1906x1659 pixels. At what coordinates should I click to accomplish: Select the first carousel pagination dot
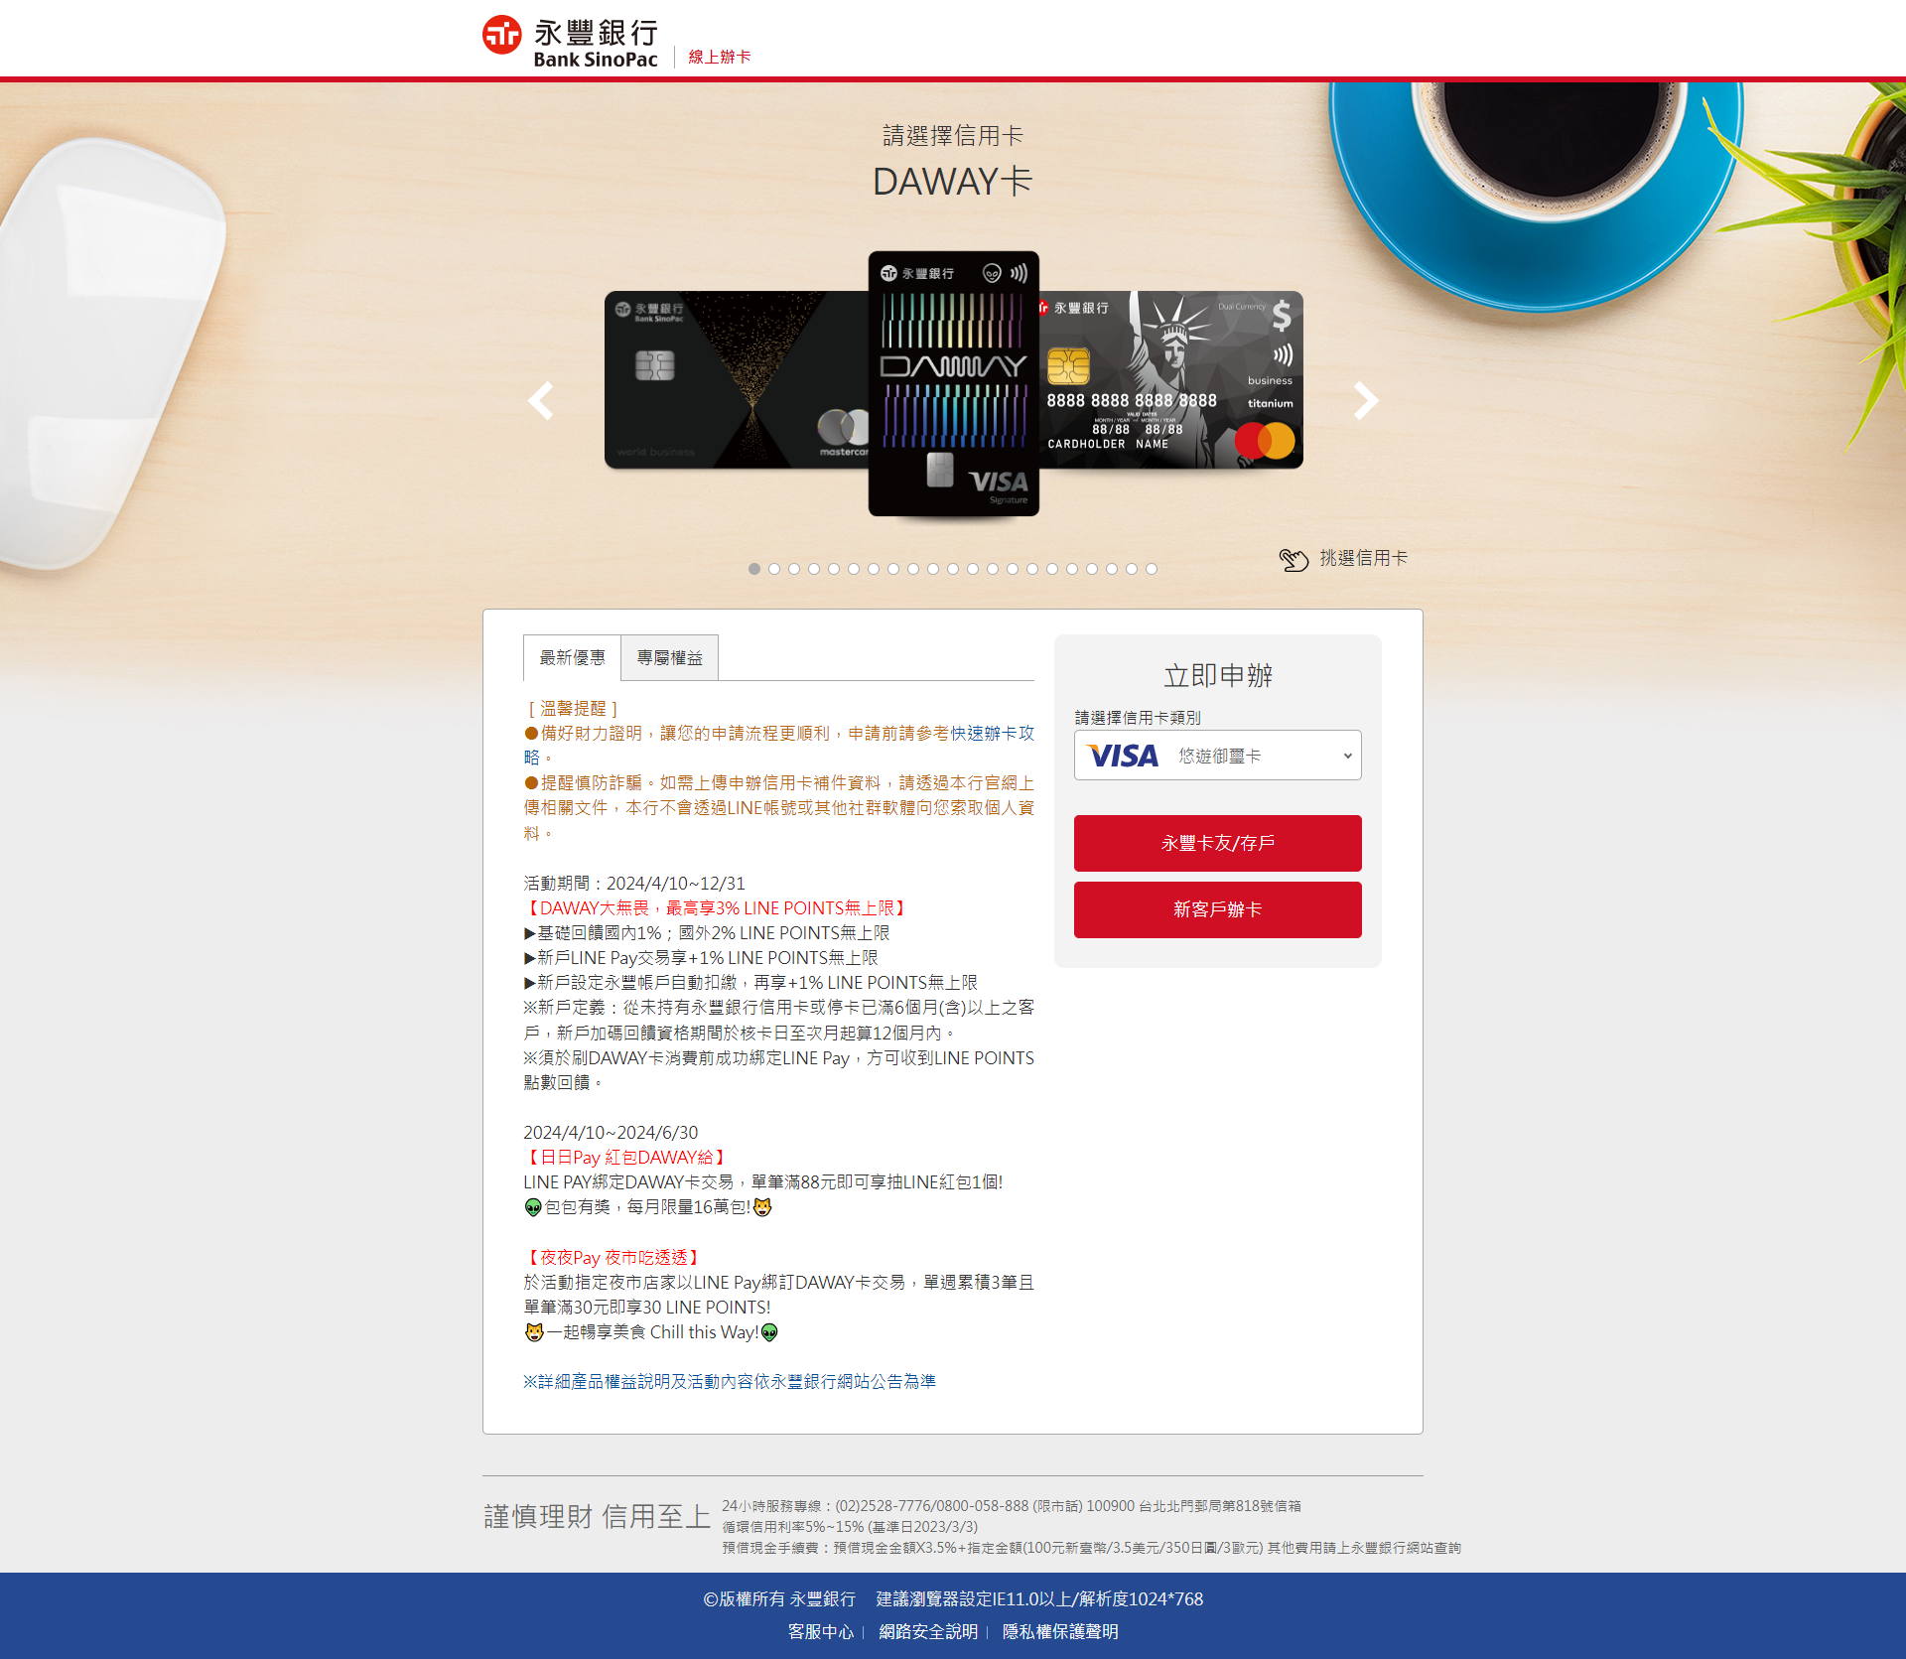[x=754, y=569]
